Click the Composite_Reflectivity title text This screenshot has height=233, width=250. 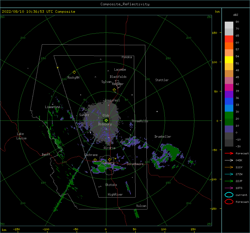[x=125, y=4]
